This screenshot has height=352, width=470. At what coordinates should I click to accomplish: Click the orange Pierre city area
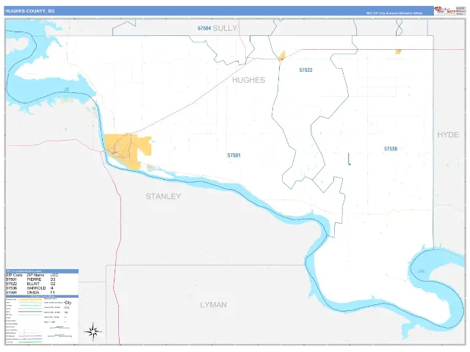pos(128,150)
